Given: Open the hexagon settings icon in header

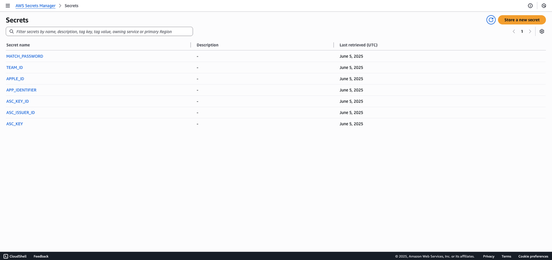Looking at the screenshot, I should click(544, 6).
